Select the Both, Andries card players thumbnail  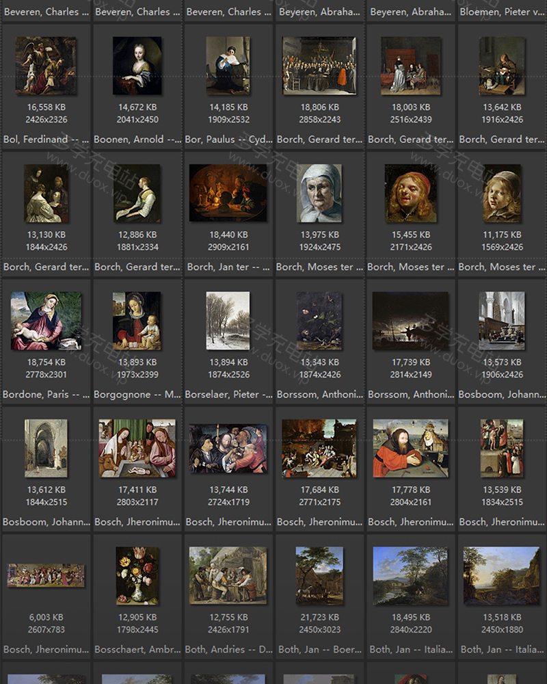point(228,576)
